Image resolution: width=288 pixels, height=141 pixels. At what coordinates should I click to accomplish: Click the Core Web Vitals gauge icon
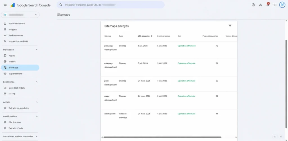point(5,88)
